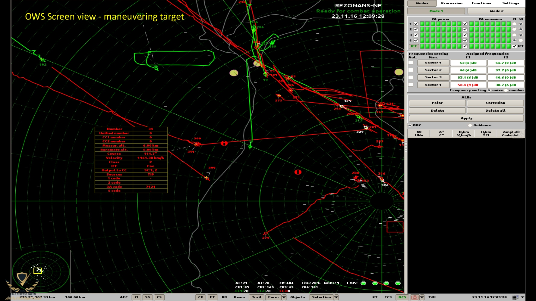Click the red rectangle near the radar origin

(x=395, y=227)
